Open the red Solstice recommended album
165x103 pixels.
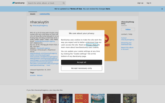coord(82,98)
